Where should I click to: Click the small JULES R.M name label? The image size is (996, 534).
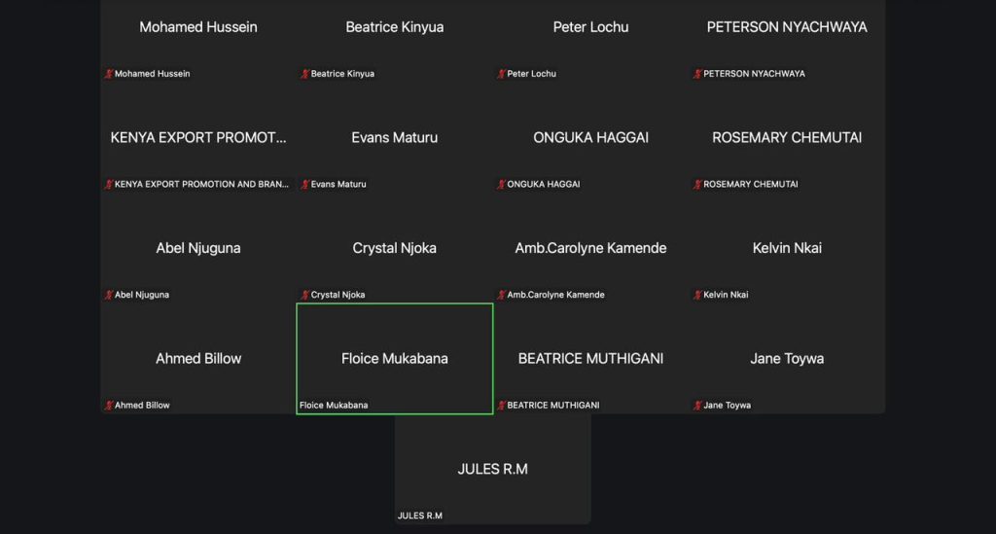(420, 516)
